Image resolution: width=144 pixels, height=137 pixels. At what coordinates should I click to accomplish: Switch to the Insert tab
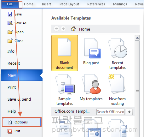pos(46,4)
